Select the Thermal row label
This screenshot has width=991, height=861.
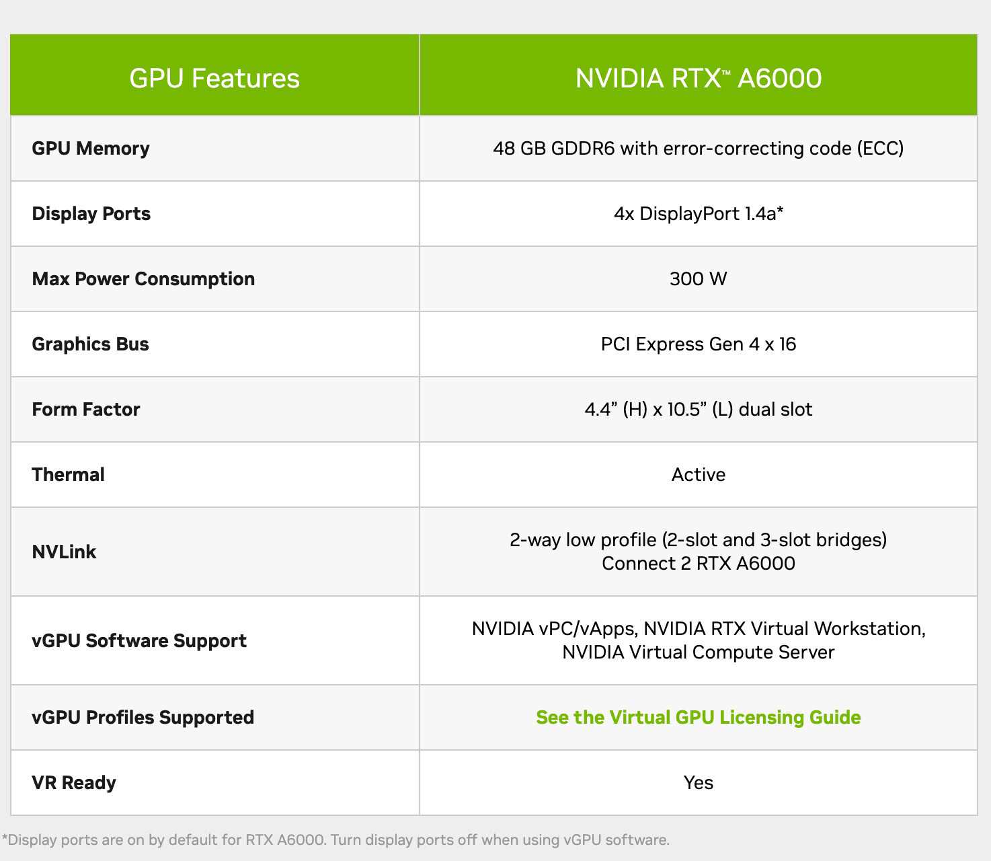[69, 474]
